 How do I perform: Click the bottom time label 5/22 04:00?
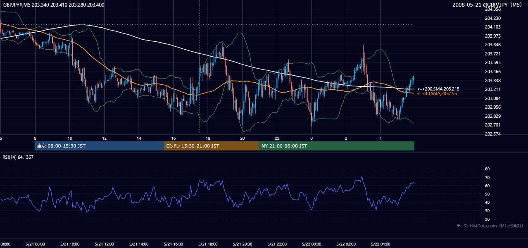[381, 244]
